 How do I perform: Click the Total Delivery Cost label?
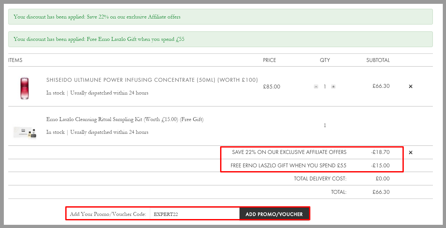pyautogui.click(x=320, y=179)
